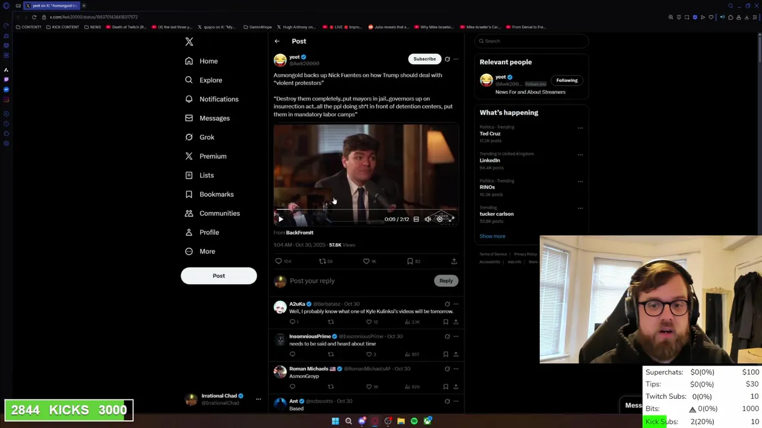Open Profile in the sidebar
This screenshot has height=428, width=762.
(x=201, y=232)
